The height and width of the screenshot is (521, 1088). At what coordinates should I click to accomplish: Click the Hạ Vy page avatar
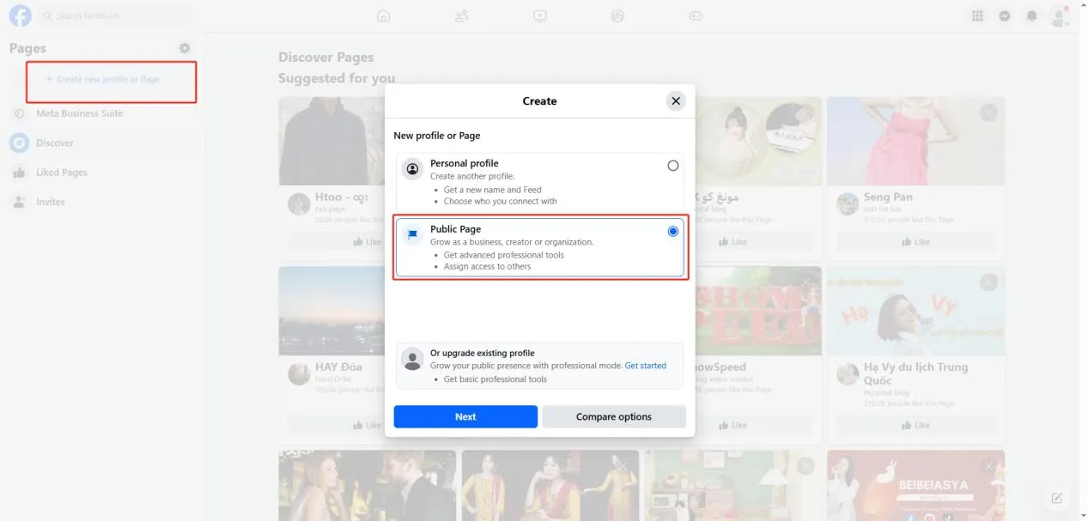coord(848,373)
